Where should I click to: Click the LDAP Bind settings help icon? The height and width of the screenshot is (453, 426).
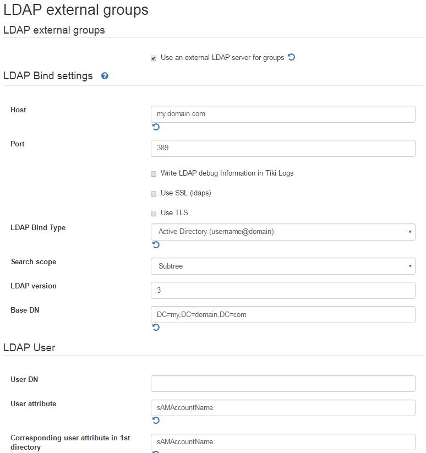(x=105, y=76)
